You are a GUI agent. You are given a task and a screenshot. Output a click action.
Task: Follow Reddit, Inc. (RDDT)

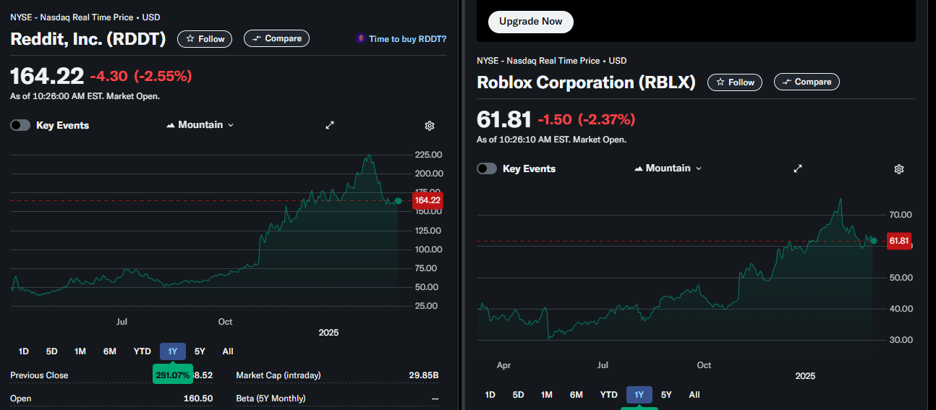205,39
